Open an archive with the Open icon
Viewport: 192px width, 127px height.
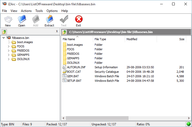22,19
